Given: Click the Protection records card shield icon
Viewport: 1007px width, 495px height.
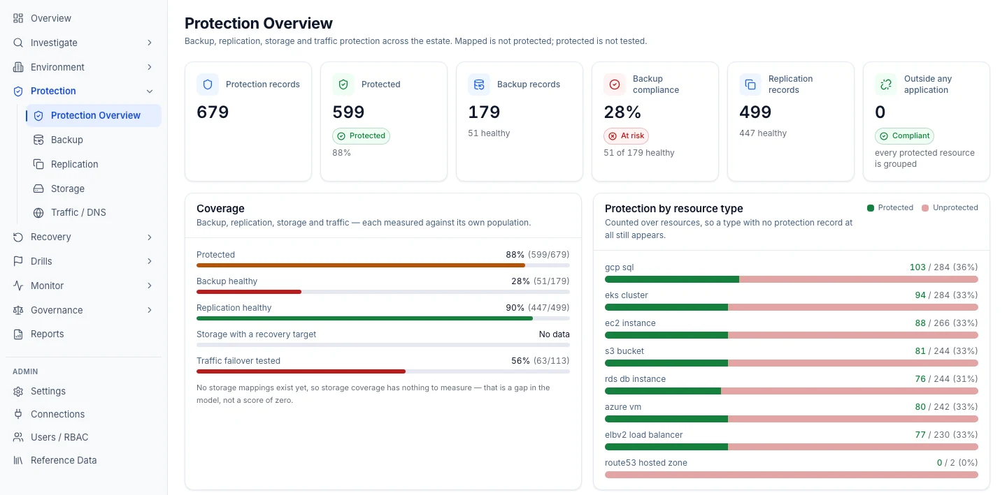Looking at the screenshot, I should (208, 84).
